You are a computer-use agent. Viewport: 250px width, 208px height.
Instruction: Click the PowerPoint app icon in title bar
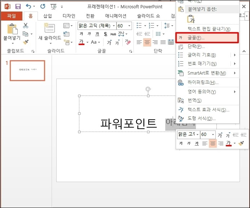pyautogui.click(x=8, y=6)
